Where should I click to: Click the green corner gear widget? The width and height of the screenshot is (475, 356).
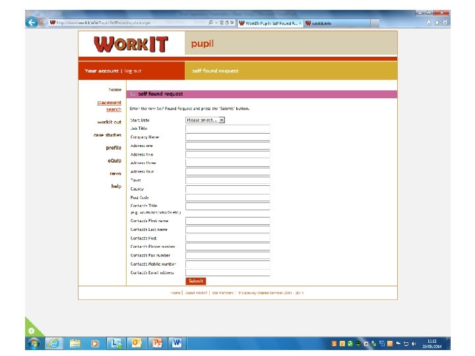point(31,330)
